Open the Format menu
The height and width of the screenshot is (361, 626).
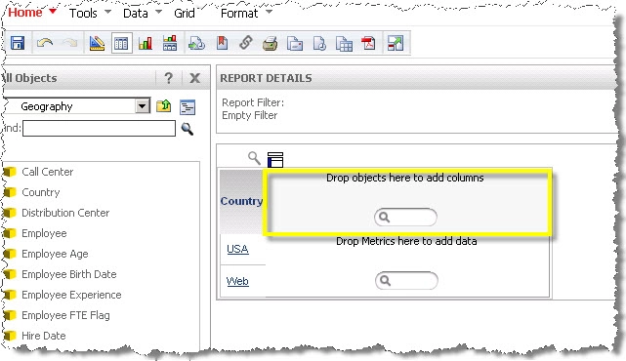point(239,13)
